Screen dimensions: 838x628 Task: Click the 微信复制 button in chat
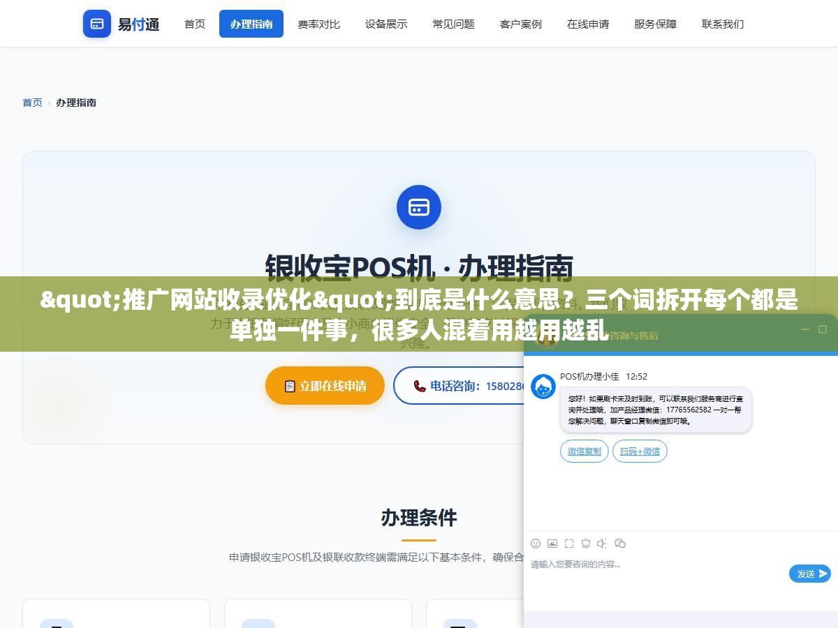[585, 451]
